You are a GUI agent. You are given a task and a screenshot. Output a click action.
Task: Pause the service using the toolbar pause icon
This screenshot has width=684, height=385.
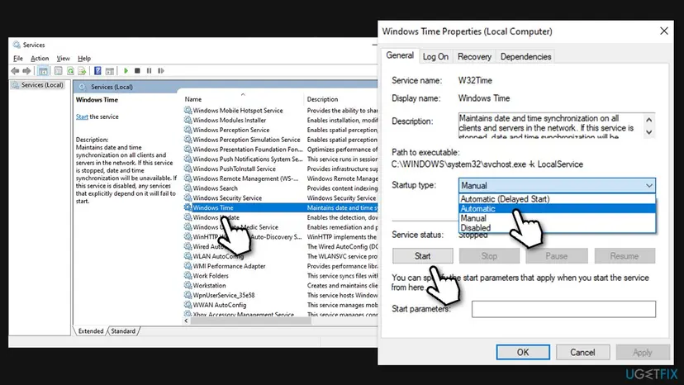click(150, 71)
